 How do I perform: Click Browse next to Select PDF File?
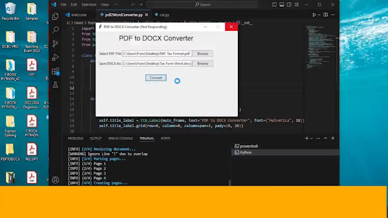coord(203,54)
